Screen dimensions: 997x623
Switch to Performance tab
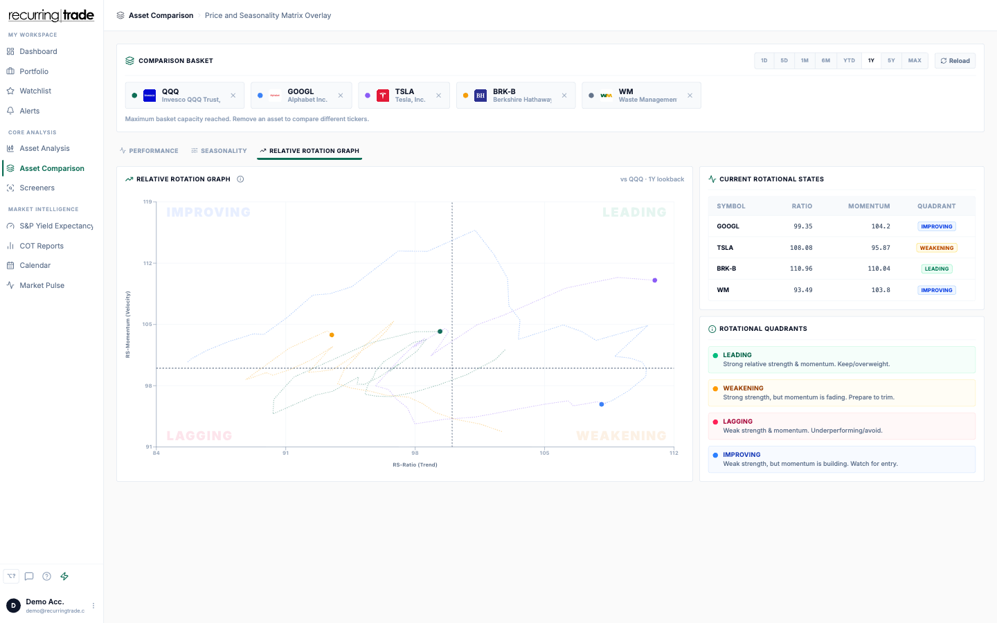149,151
